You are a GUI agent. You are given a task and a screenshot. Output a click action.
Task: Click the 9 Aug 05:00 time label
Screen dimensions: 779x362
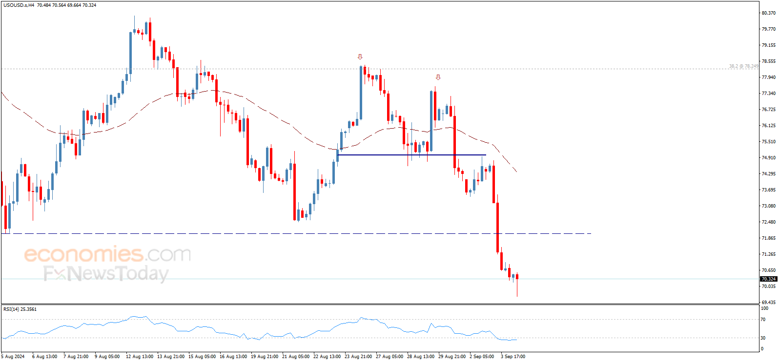pos(107,357)
